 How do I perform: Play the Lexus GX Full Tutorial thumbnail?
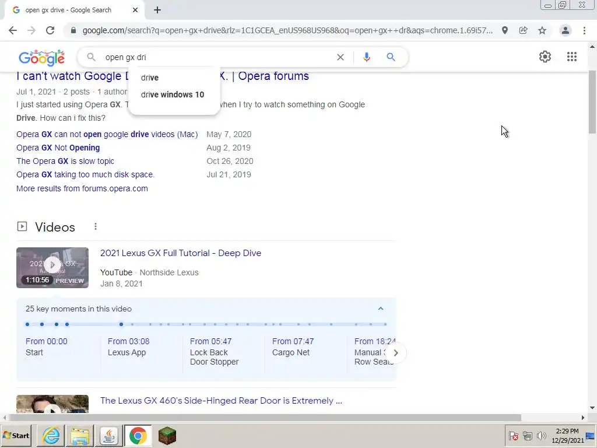click(52, 267)
